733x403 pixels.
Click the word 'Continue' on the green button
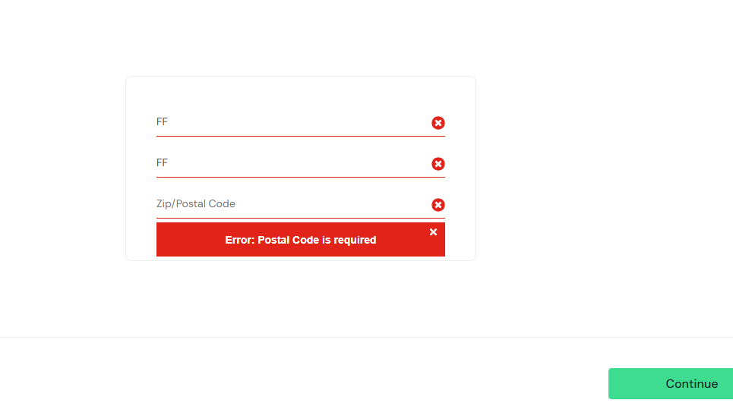point(691,384)
